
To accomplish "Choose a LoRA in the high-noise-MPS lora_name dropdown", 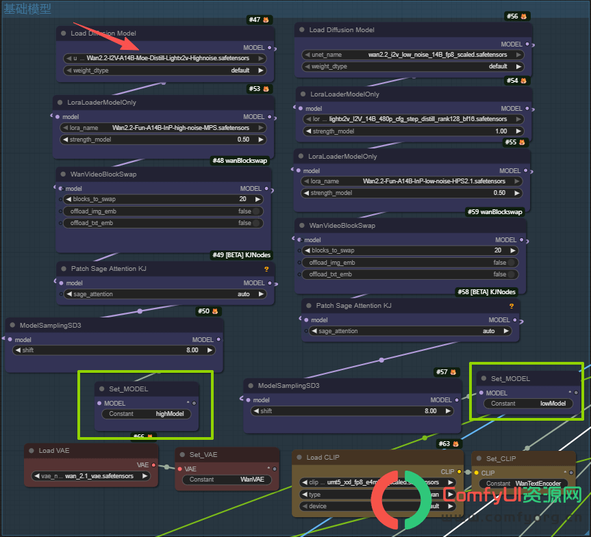I will click(x=163, y=128).
